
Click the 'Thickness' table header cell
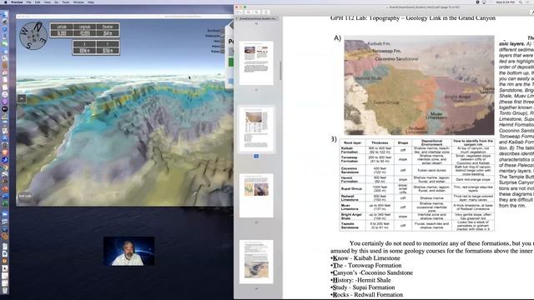point(380,142)
